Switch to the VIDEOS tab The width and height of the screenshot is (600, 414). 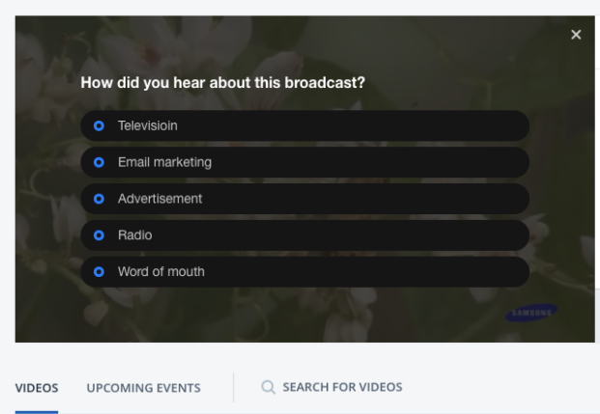(37, 388)
